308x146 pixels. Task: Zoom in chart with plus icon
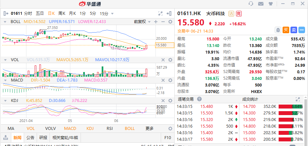coord(156,22)
